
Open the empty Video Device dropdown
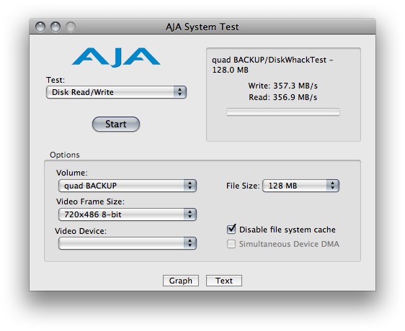pos(128,243)
